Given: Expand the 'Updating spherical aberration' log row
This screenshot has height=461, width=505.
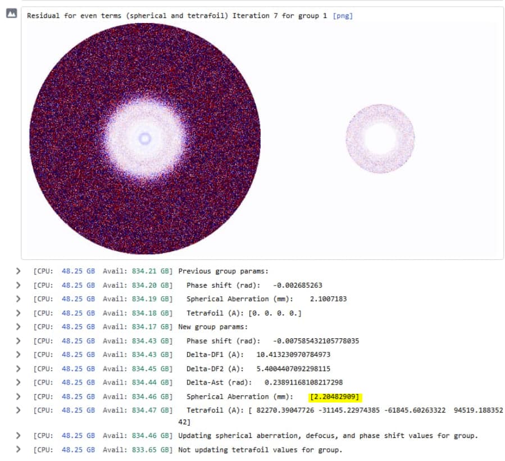Looking at the screenshot, I should click(19, 436).
